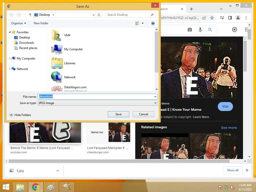Open E.jpg download options chevron

[x=58, y=170]
